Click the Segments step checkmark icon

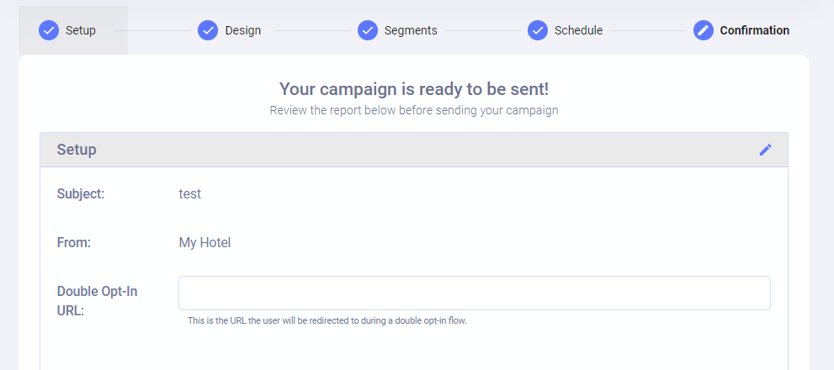[x=368, y=30]
